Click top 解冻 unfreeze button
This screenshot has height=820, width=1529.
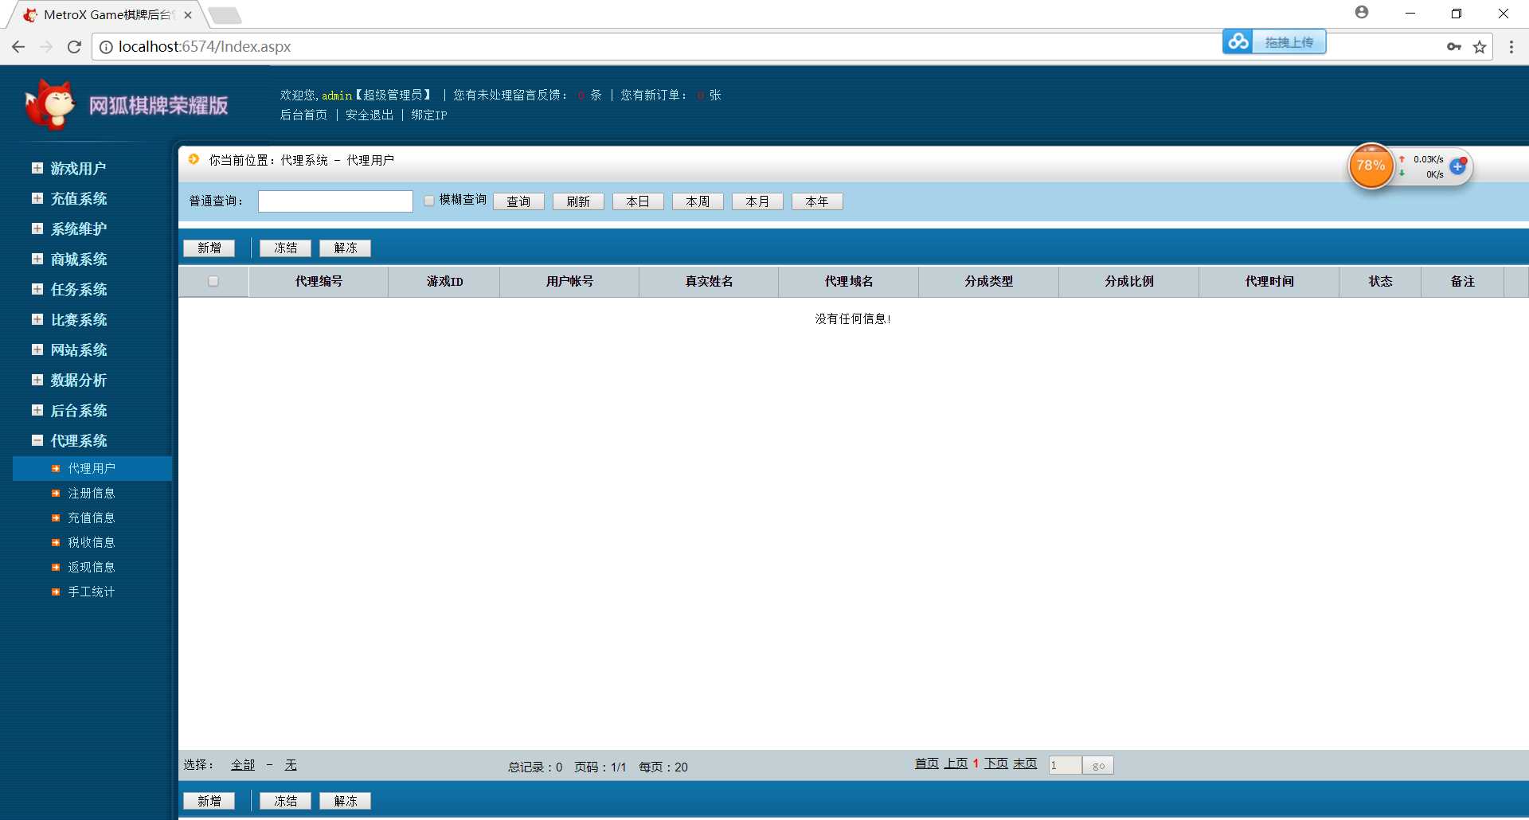pos(345,248)
